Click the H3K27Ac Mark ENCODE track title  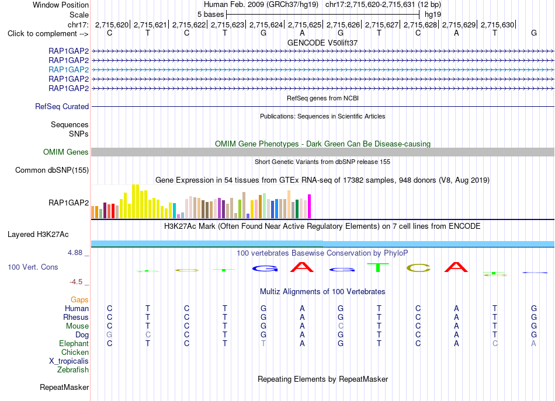click(x=322, y=226)
